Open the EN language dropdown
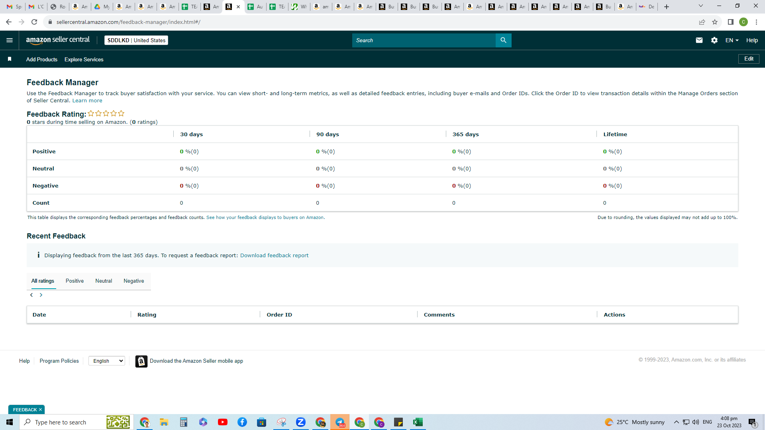This screenshot has height=430, width=765. (x=732, y=40)
